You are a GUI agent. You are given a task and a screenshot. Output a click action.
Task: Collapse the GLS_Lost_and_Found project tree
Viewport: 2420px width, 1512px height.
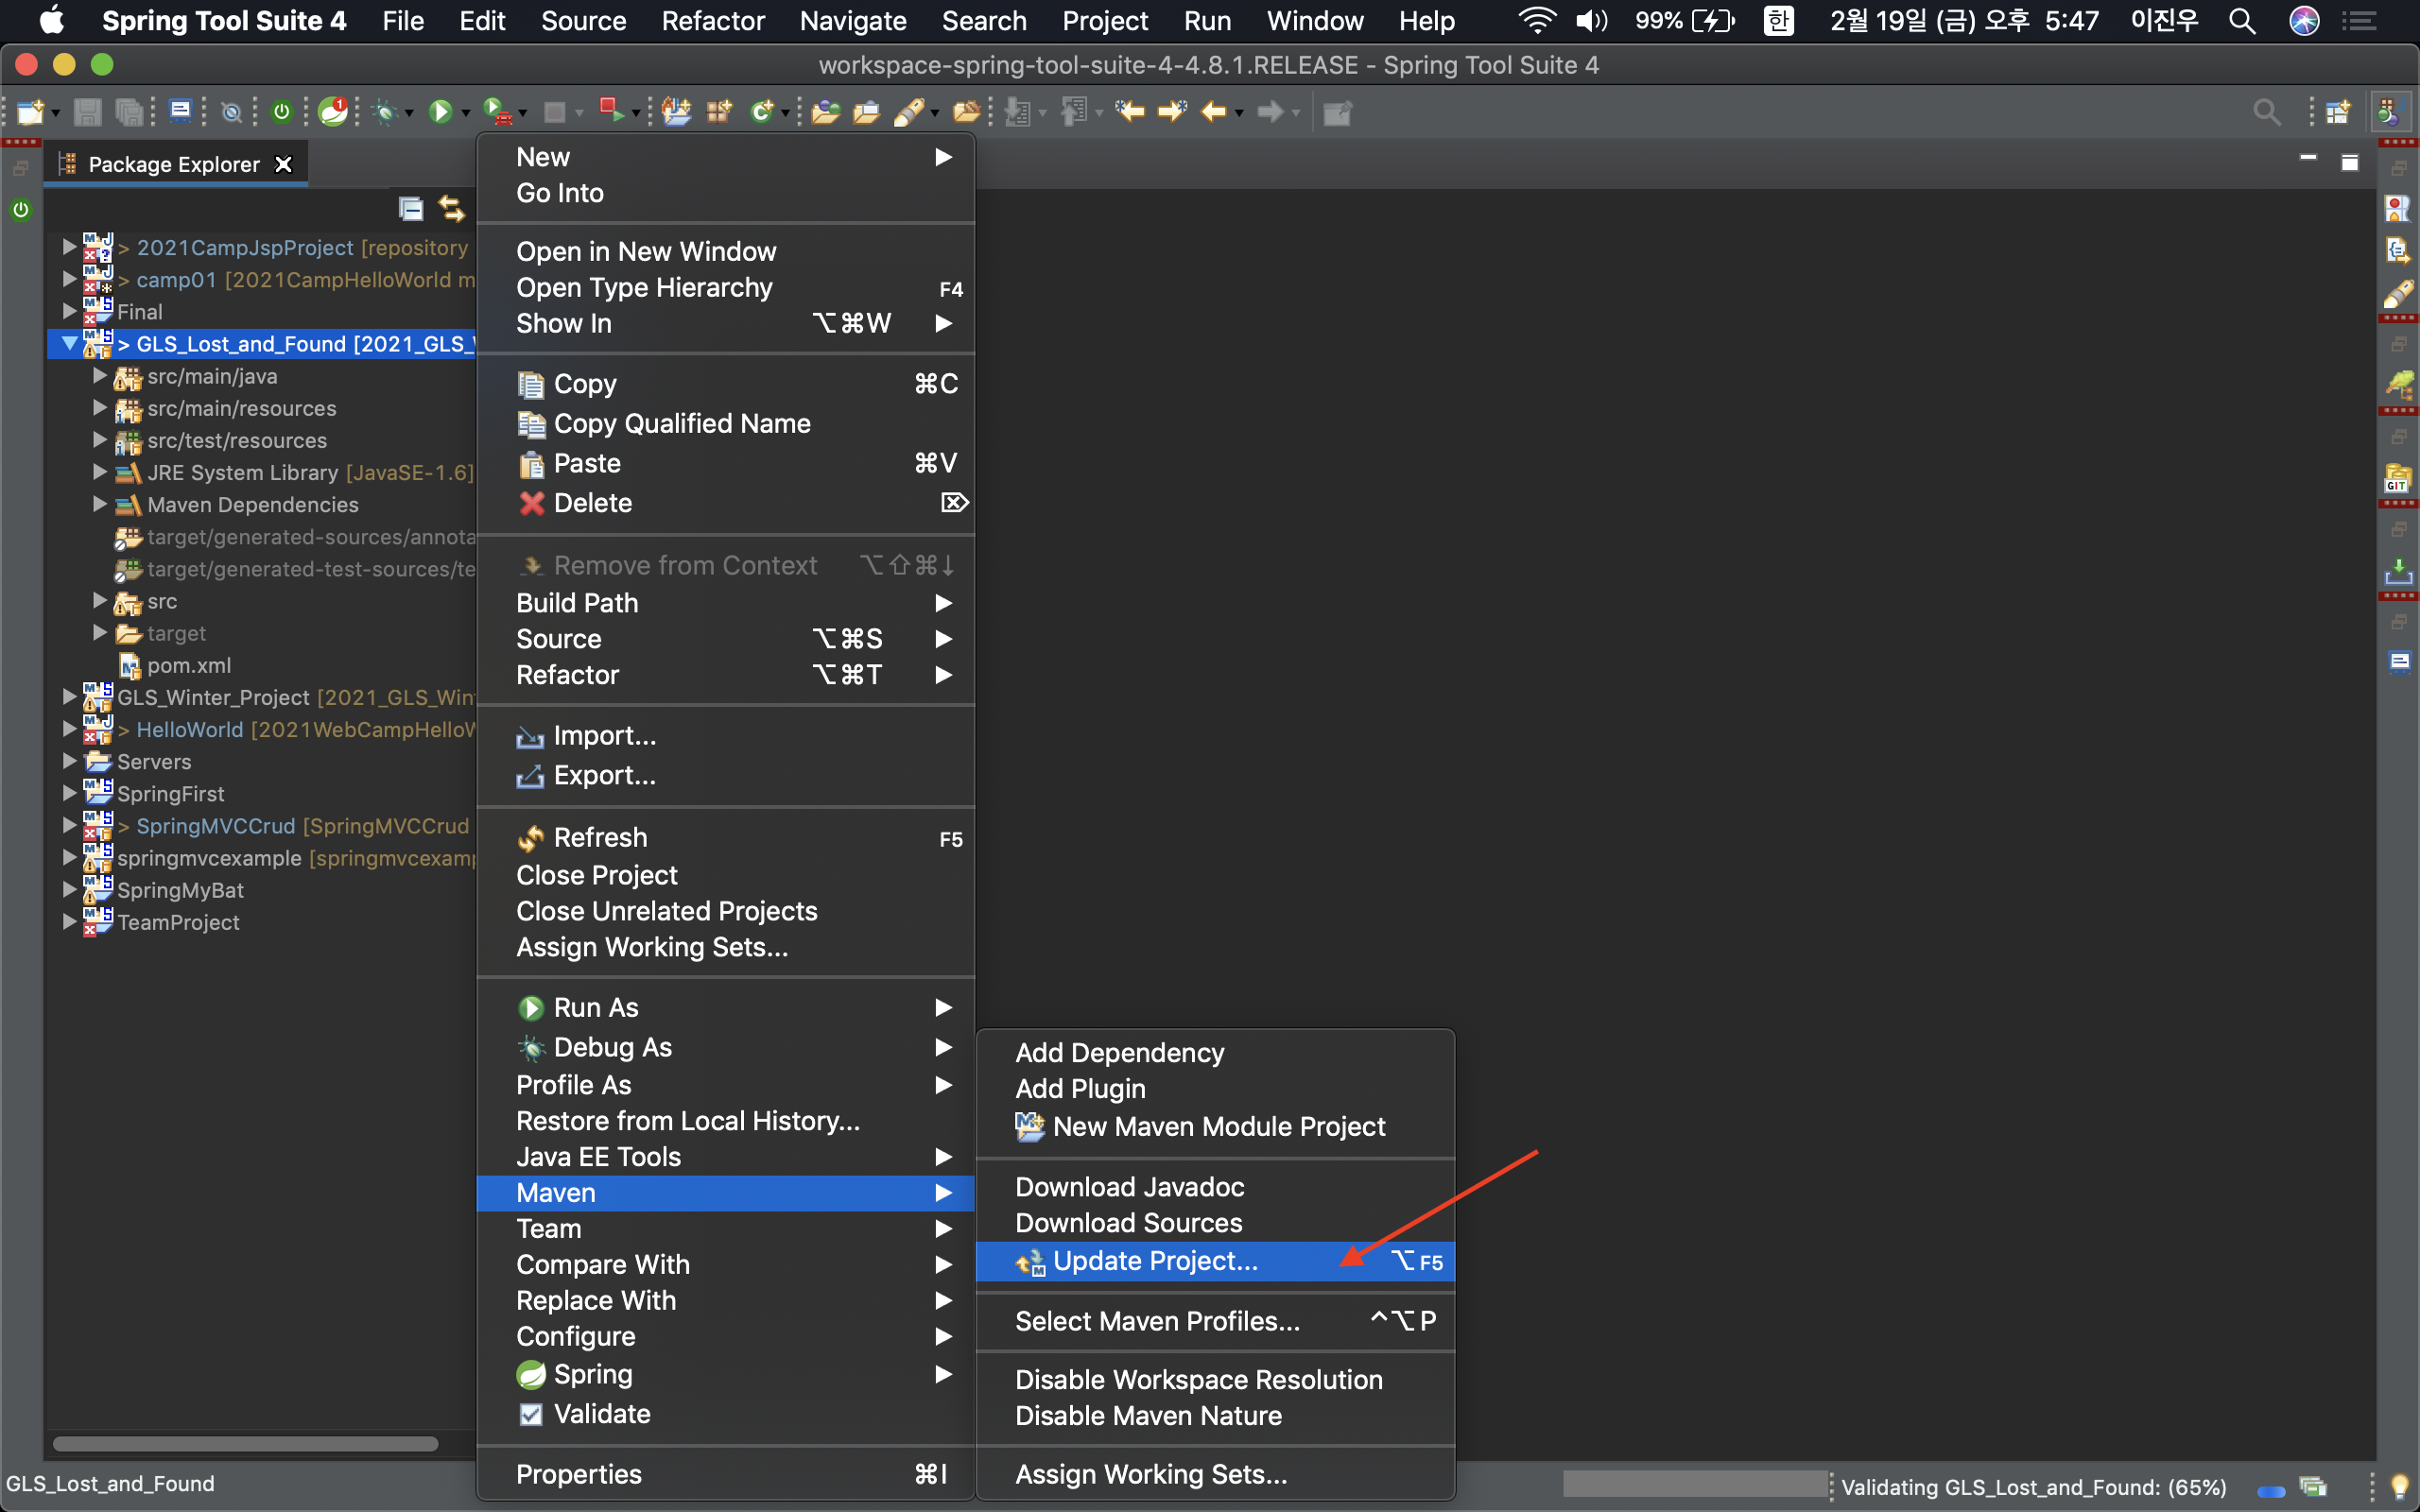coord(69,343)
